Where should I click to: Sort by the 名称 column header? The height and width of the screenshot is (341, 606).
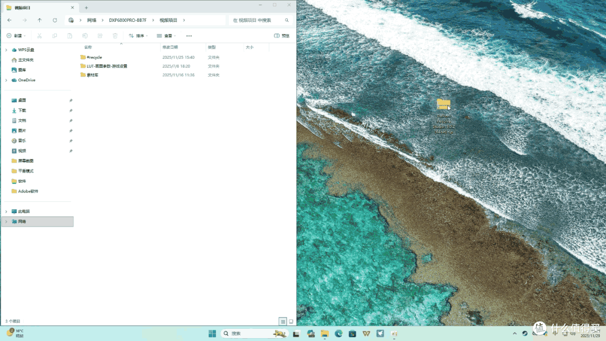[x=88, y=47]
